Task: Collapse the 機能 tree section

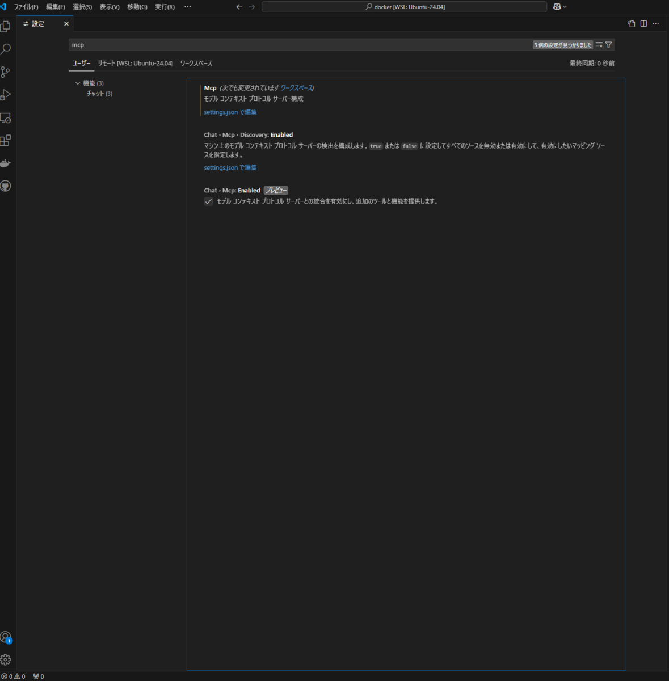Action: (78, 83)
